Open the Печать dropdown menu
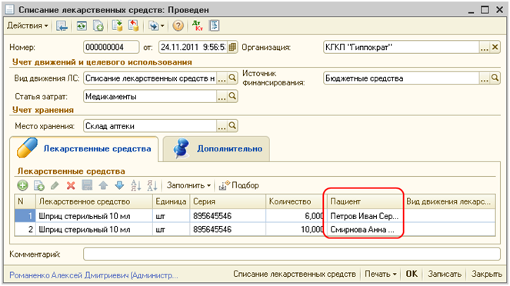The width and height of the screenshot is (510, 286). tap(381, 274)
